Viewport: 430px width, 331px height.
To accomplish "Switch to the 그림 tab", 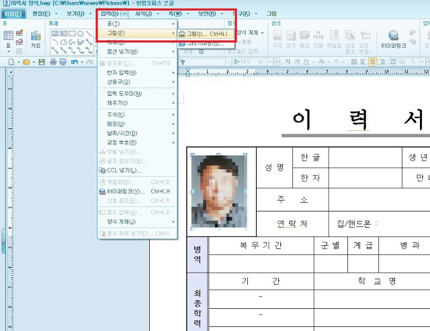I will pos(271,13).
